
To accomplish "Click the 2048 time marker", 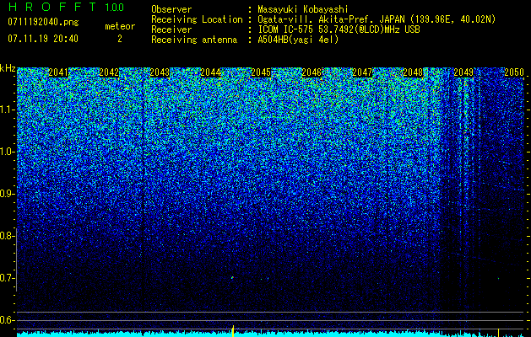I will point(413,72).
